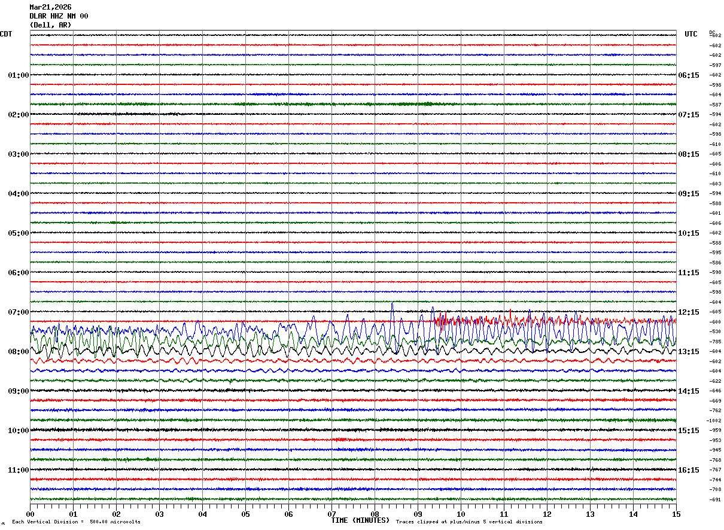Select the DLAR HHZ NM 00 station label
The height and width of the screenshot is (530, 724).
click(59, 16)
